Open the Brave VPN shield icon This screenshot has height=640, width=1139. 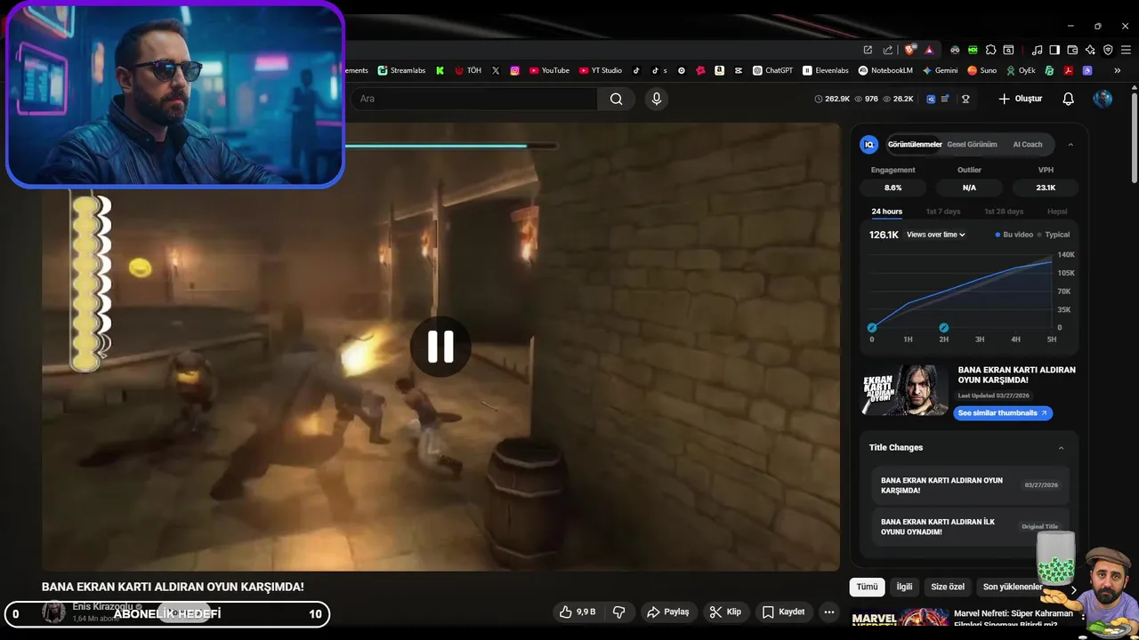(x=1108, y=50)
